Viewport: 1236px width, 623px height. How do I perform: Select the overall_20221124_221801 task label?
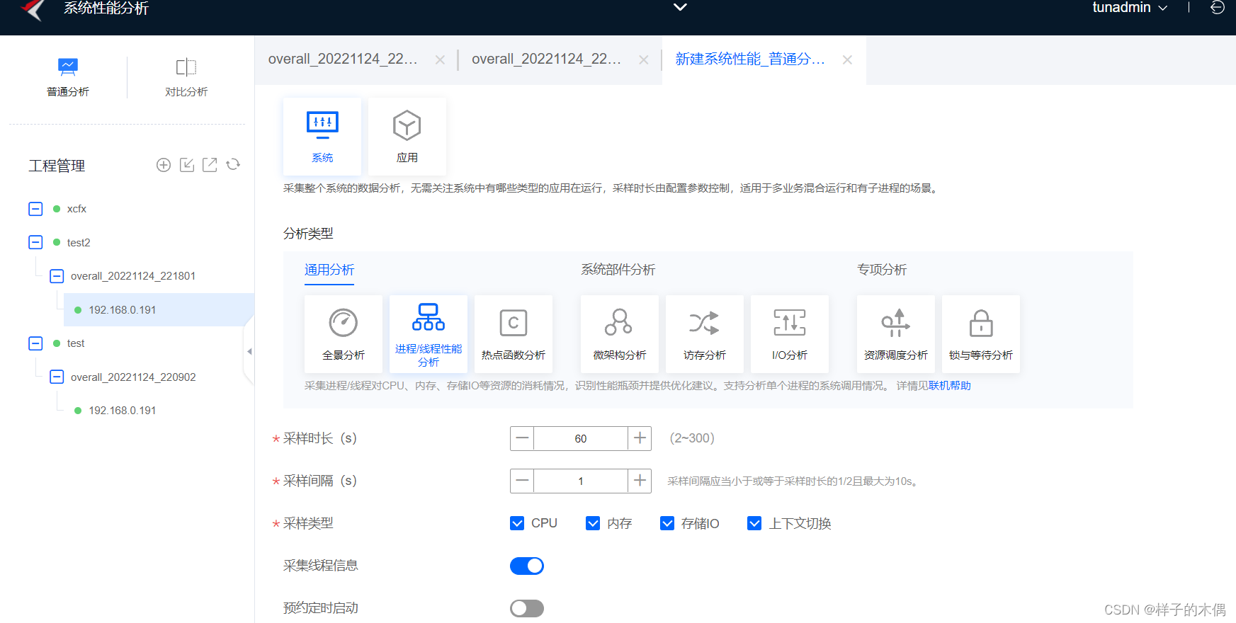tap(133, 276)
